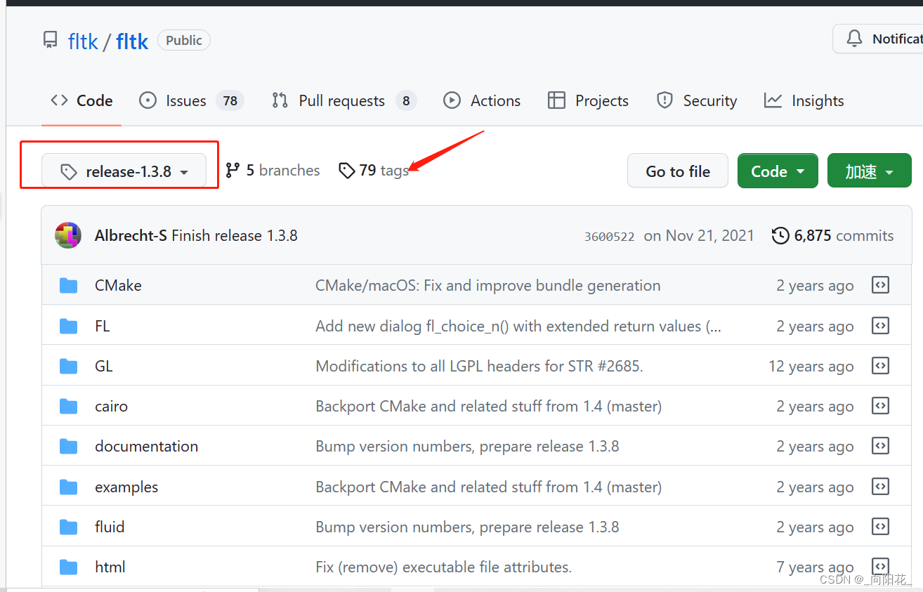Viewport: 923px width, 592px height.
Task: Click the 'on Nov 21, 2021' commit date
Action: (699, 236)
